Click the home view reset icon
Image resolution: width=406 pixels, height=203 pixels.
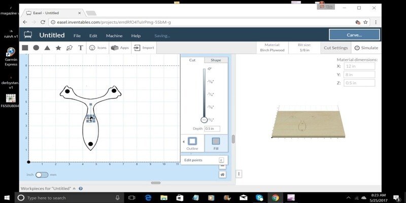point(222,175)
